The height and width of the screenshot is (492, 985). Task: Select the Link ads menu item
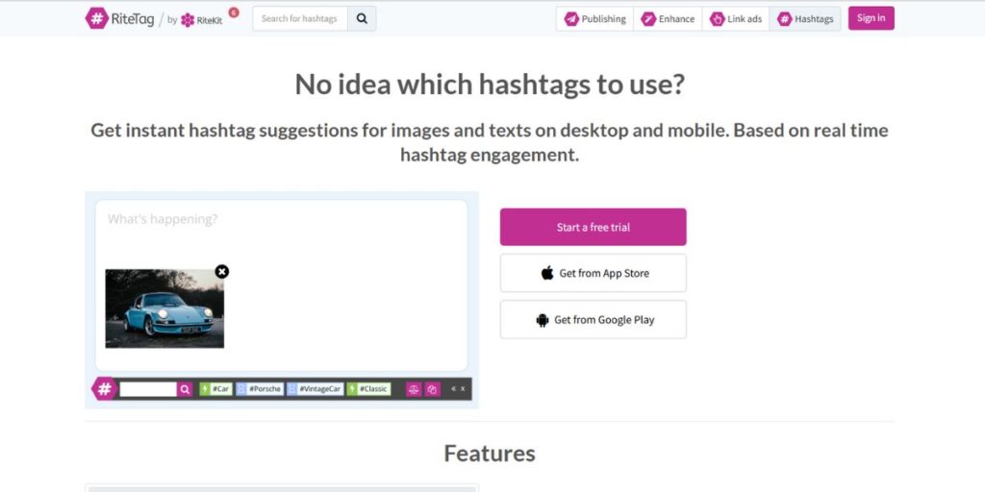coord(736,18)
